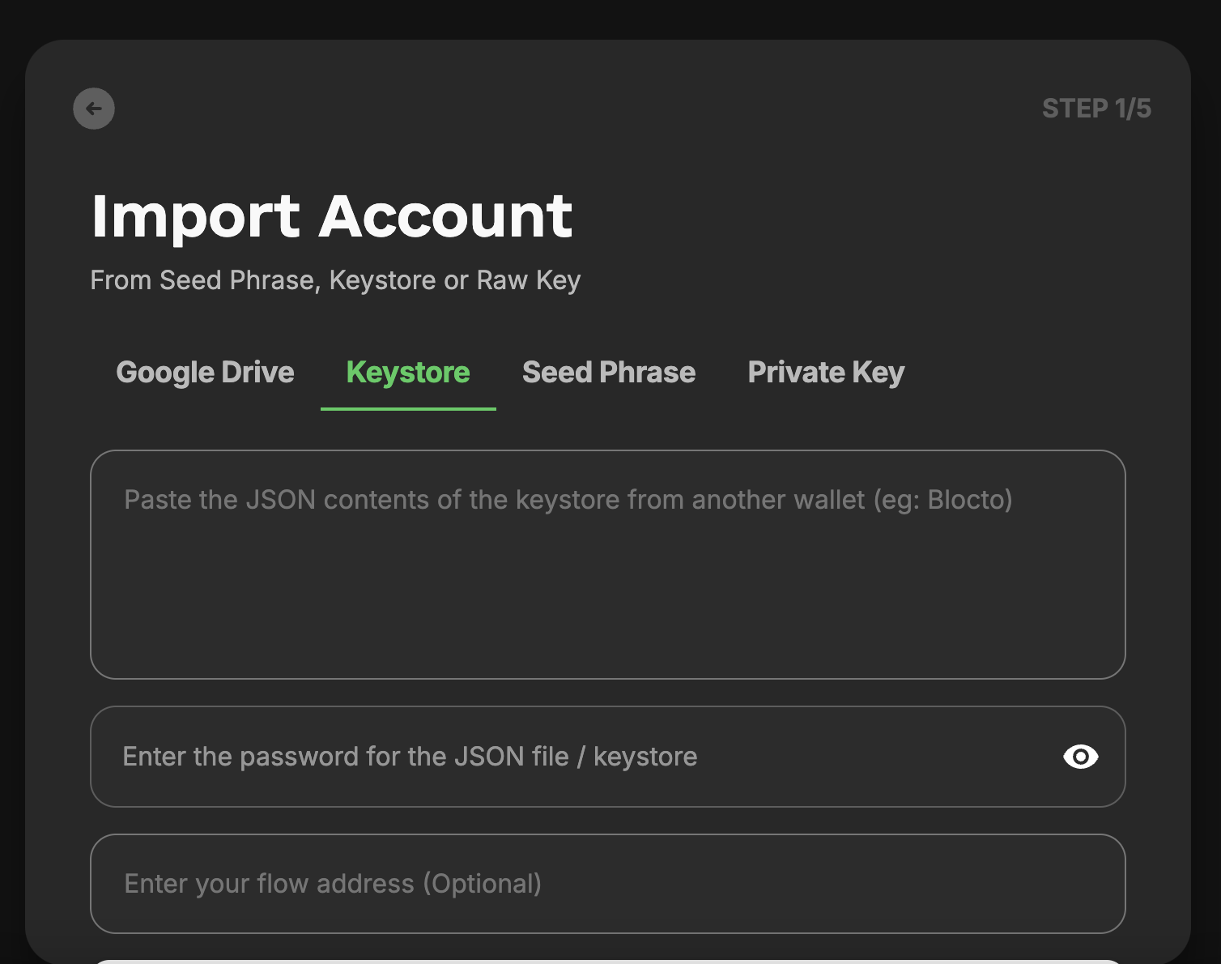
Task: Toggle password visibility with the eye icon
Action: coord(1080,757)
